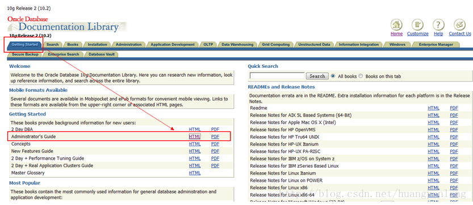Open Release Notes for HP OpenVMS PDF
This screenshot has height=205, width=473.
coord(454,130)
